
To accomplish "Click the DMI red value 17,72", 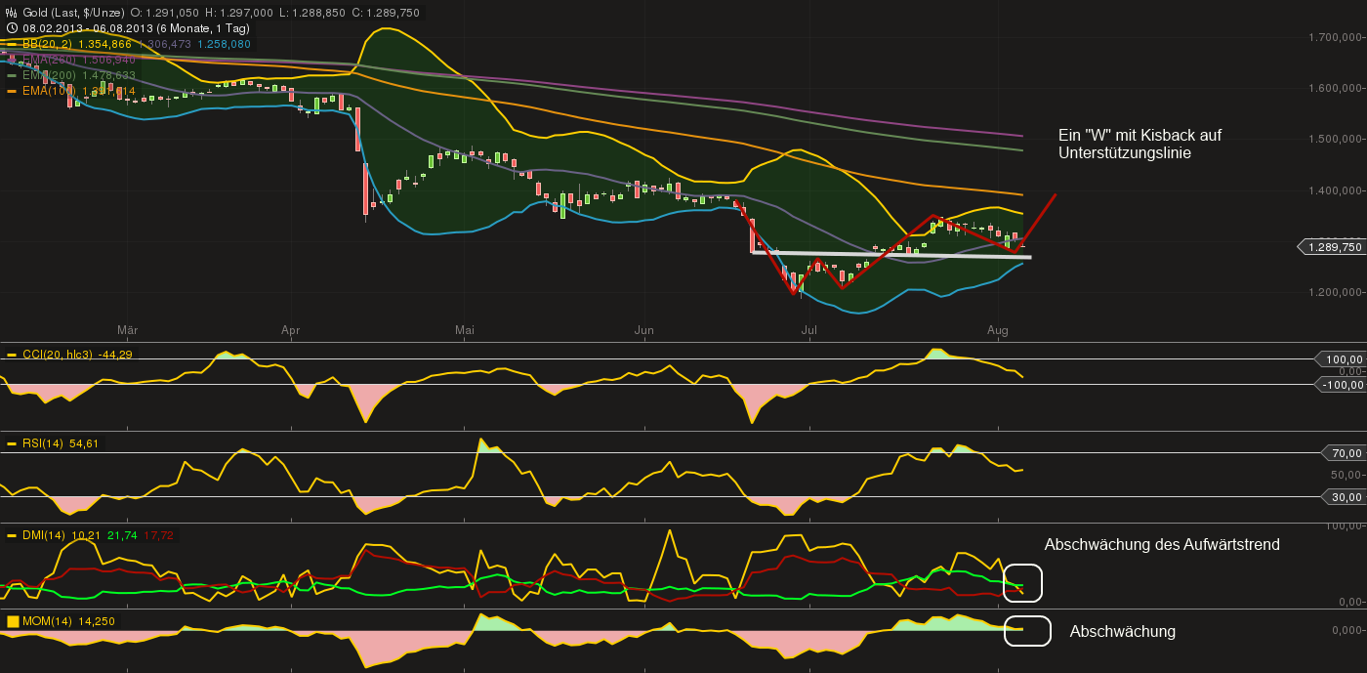I will click(158, 534).
